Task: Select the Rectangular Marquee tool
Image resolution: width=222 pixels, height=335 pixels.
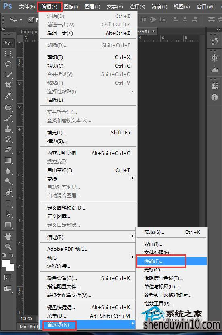Action: point(8,53)
